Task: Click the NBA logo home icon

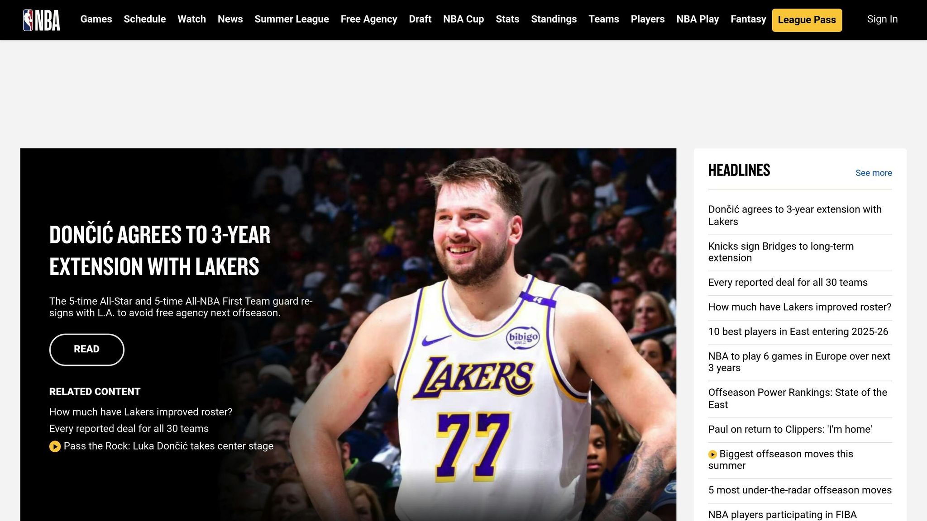Action: pos(42,20)
